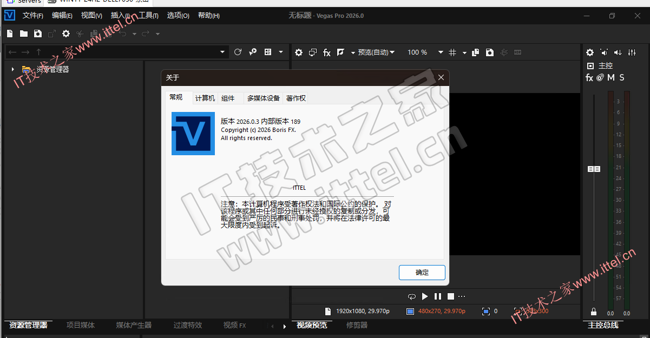Open the 选项 menu
This screenshot has width=650, height=338.
coord(178,16)
